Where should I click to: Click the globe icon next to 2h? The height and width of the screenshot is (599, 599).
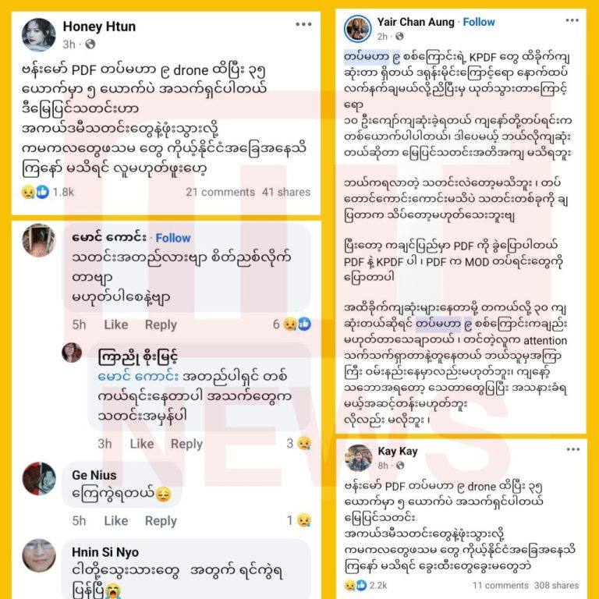(399, 37)
